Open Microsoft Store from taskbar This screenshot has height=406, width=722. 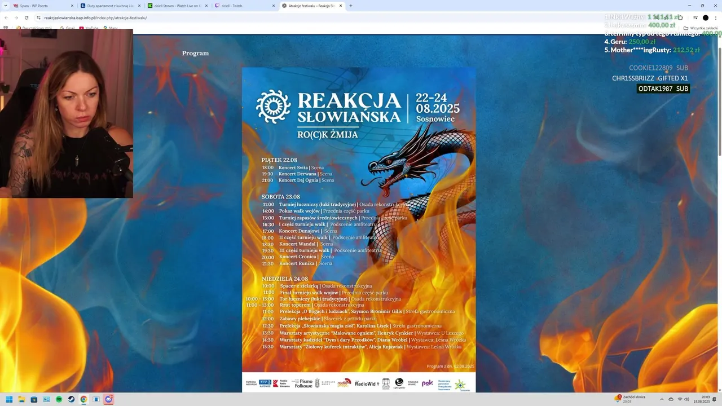tap(34, 399)
